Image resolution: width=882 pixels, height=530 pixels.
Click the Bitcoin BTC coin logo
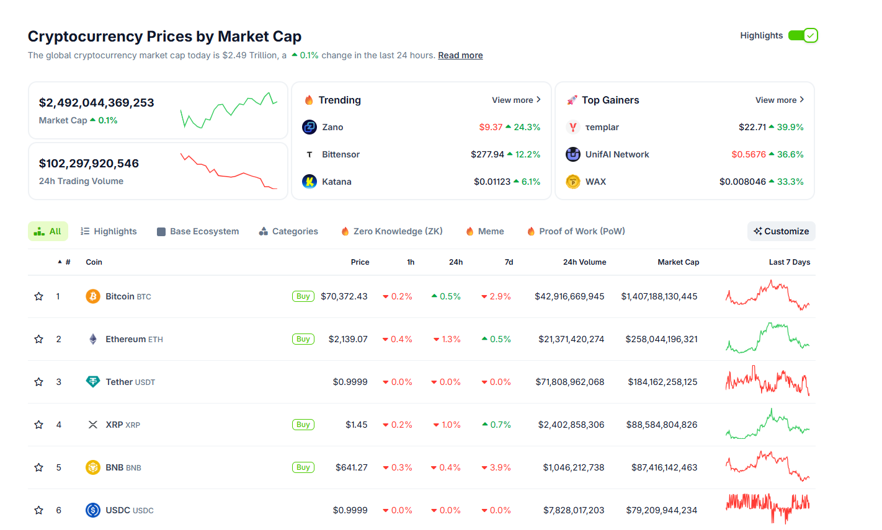click(x=92, y=296)
